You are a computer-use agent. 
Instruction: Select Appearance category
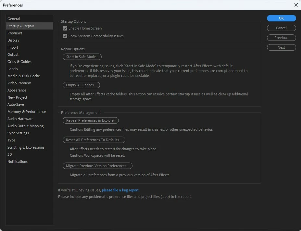(29, 90)
